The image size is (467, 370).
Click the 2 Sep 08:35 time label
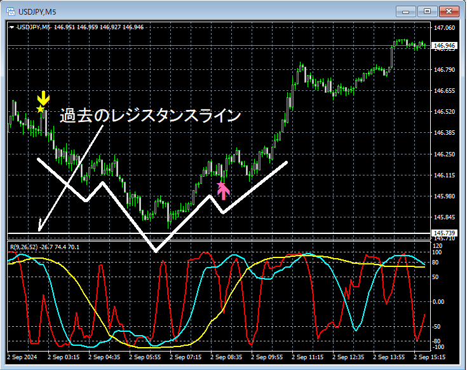(x=226, y=357)
